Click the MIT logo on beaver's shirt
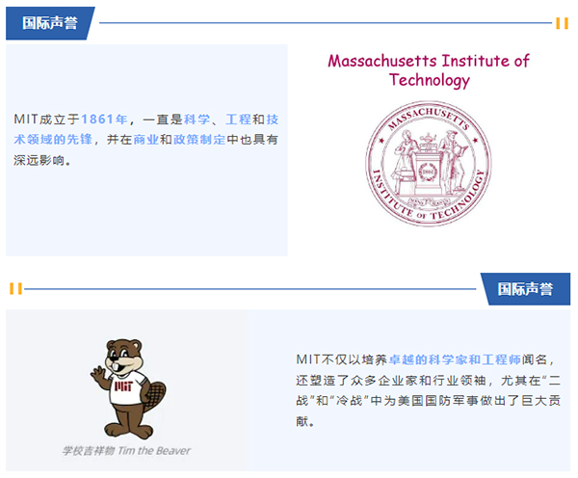The width and height of the screenshot is (578, 478). pos(123,386)
